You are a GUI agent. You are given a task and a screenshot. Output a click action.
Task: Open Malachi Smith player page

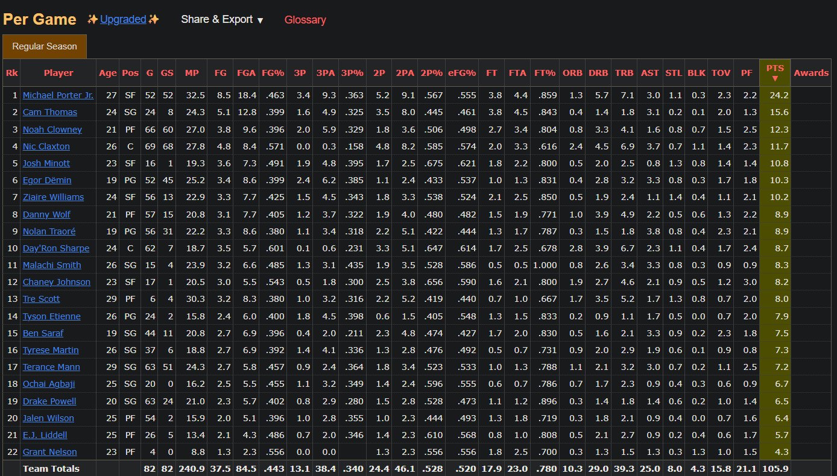tap(52, 265)
